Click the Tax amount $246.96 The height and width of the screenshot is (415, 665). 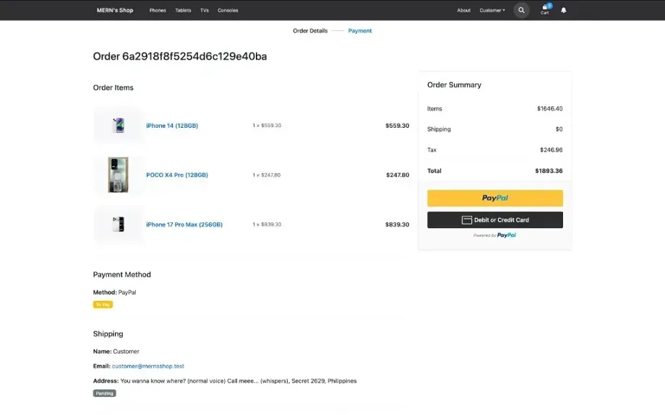pyautogui.click(x=551, y=150)
